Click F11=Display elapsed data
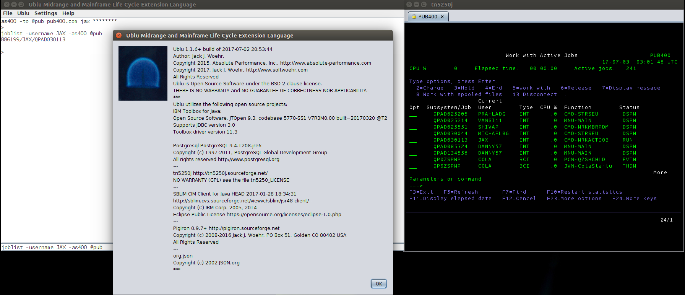The width and height of the screenshot is (685, 295). (x=451, y=199)
